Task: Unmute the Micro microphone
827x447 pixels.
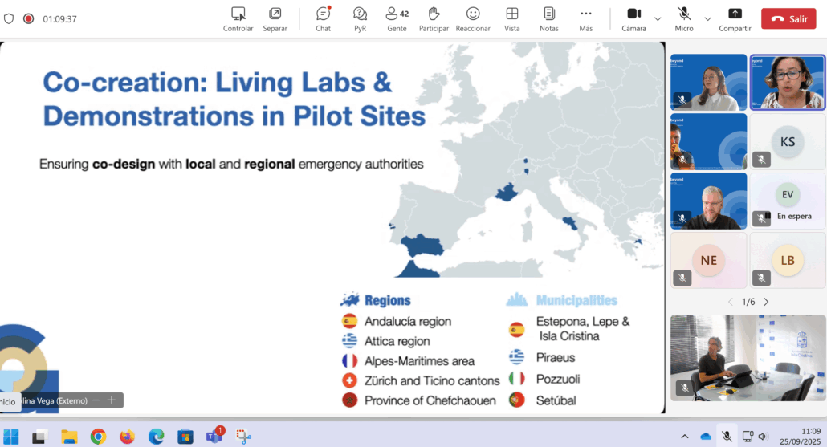Action: pos(684,18)
